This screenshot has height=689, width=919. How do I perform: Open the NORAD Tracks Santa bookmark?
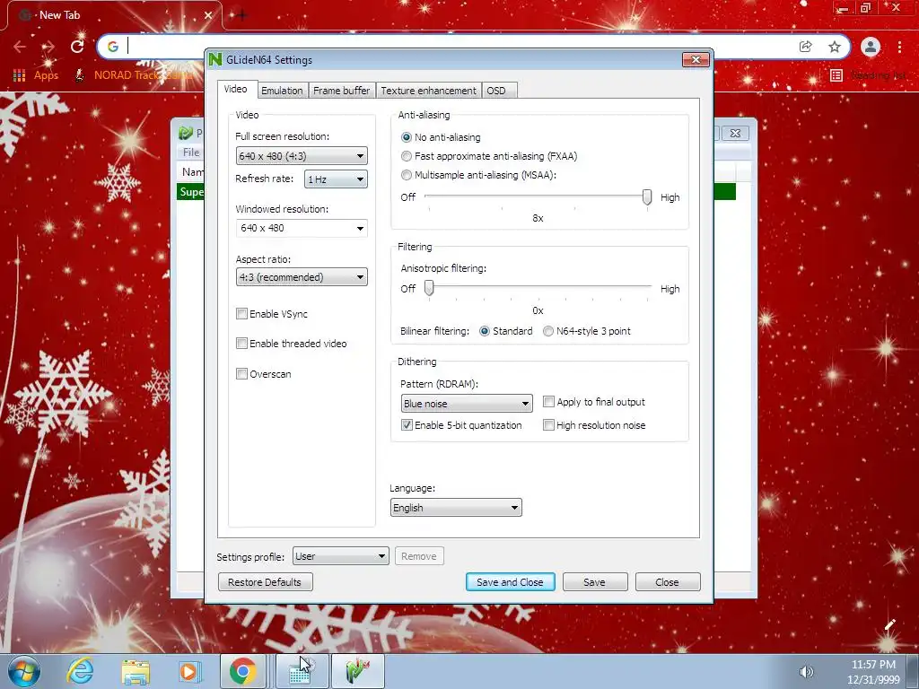point(134,75)
